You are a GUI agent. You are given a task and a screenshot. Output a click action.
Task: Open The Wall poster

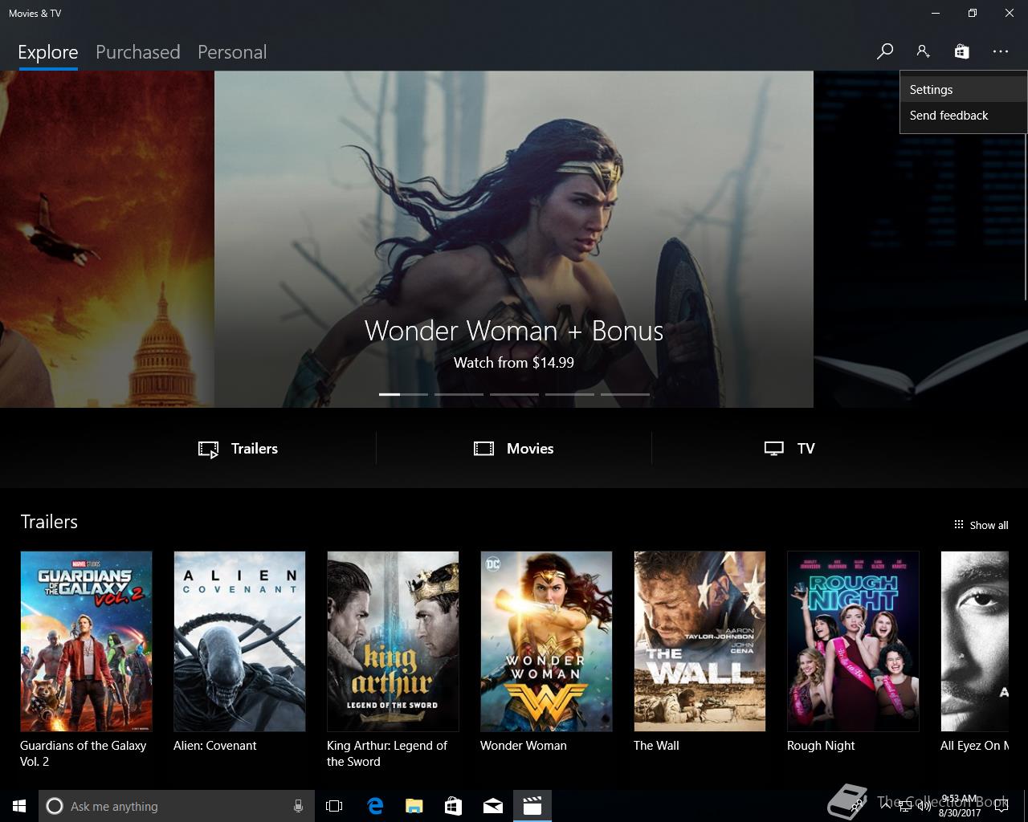(700, 641)
